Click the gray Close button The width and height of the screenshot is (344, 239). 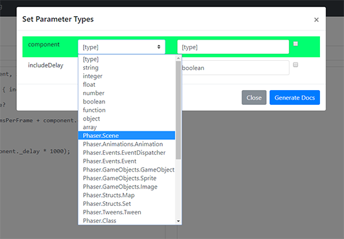point(254,97)
